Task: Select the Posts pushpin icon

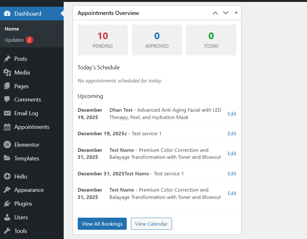Action: (x=7, y=59)
